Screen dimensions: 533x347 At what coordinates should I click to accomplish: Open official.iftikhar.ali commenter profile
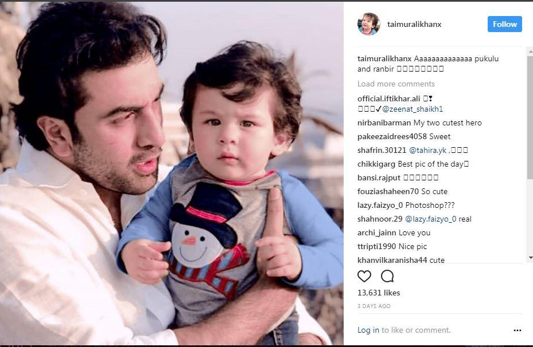389,98
